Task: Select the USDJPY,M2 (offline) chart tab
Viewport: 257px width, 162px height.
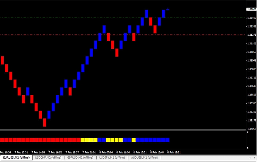Action: (x=112, y=157)
